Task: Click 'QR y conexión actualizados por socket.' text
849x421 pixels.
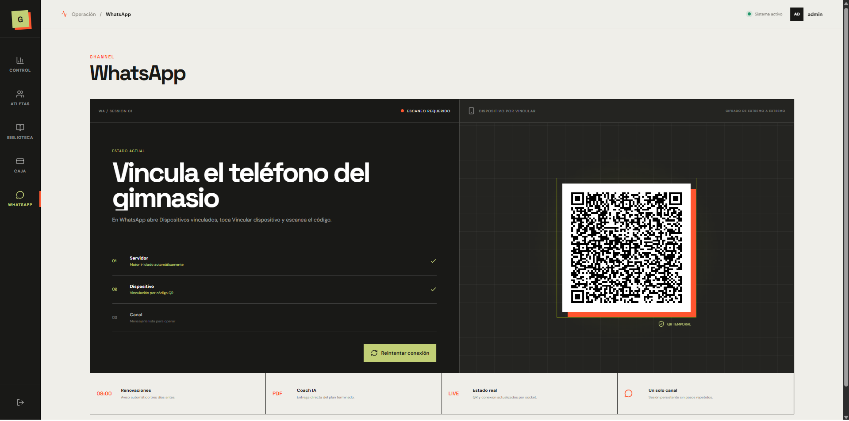Action: pyautogui.click(x=504, y=397)
